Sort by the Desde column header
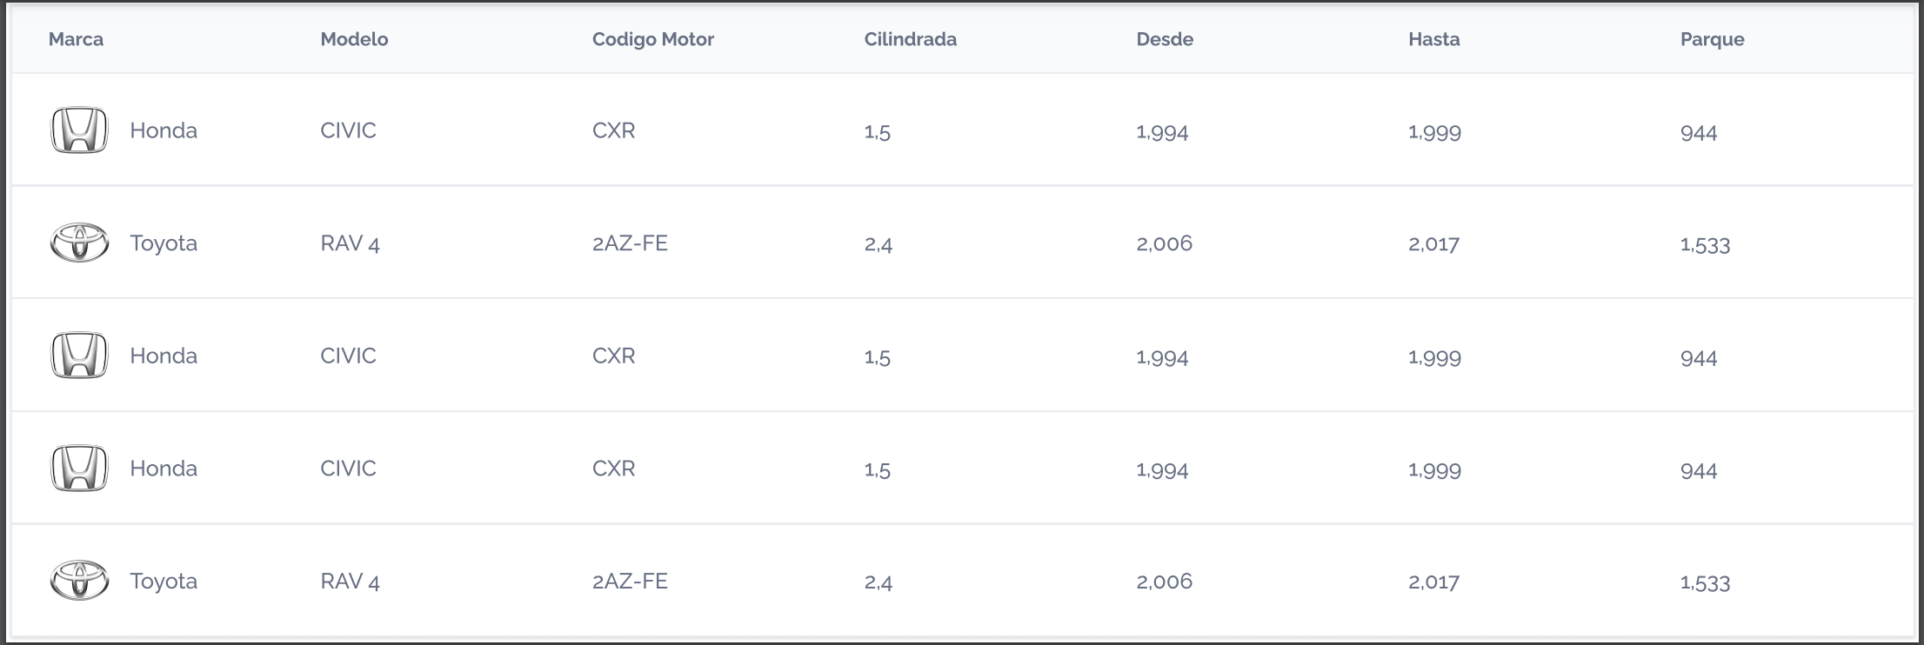Screen dimensions: 1924x645 [x=1165, y=39]
